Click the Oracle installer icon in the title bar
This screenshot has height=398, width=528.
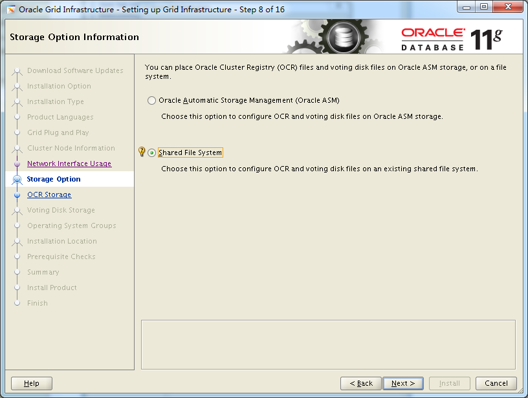coord(11,10)
